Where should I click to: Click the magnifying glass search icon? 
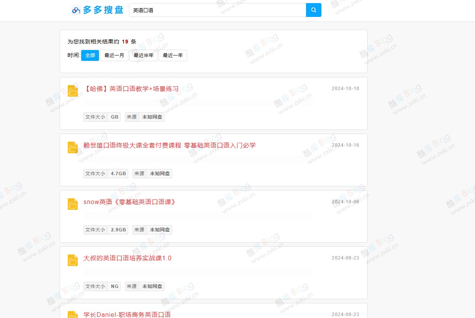point(313,10)
